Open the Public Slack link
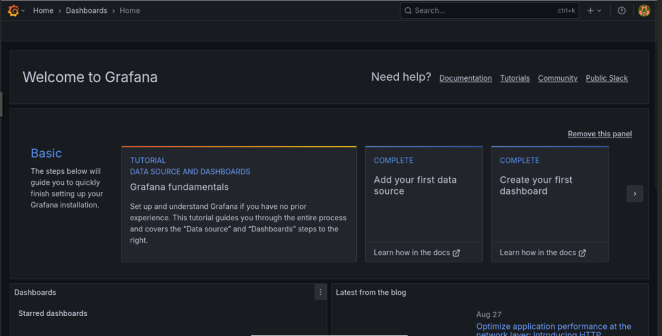The height and width of the screenshot is (336, 662). point(606,78)
